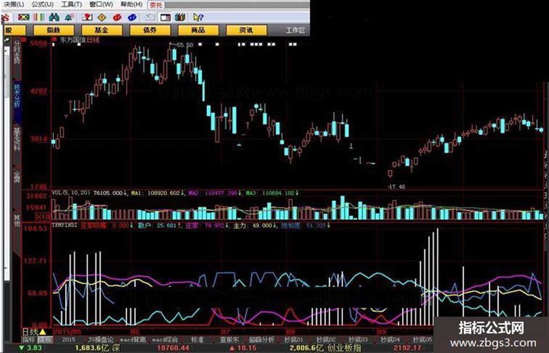549x353 pixels.
Task: Select the macd背离 indicator tab
Action: pyautogui.click(x=132, y=339)
